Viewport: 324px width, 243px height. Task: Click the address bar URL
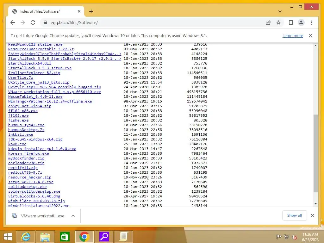(x=74, y=22)
